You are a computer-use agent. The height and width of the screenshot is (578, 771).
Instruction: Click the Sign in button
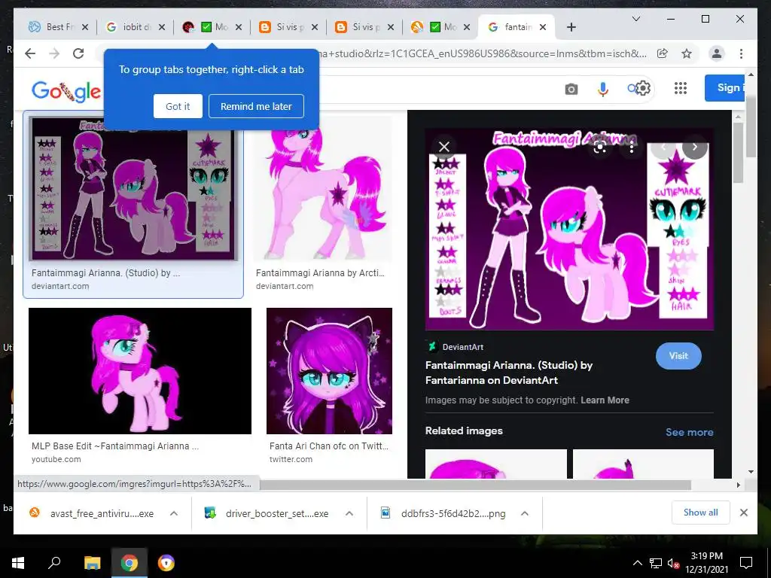(x=726, y=88)
